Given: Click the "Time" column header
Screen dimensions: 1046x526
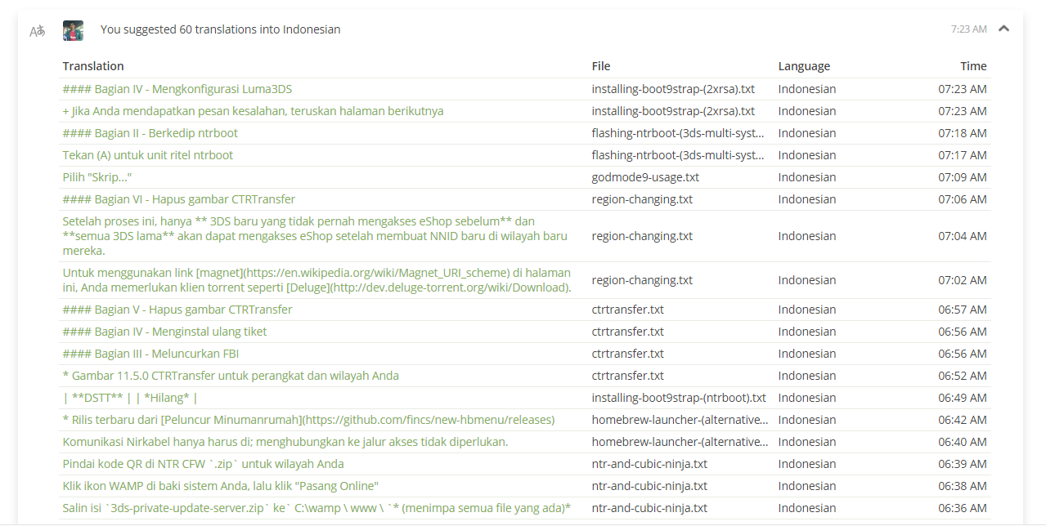Looking at the screenshot, I should click(x=973, y=66).
